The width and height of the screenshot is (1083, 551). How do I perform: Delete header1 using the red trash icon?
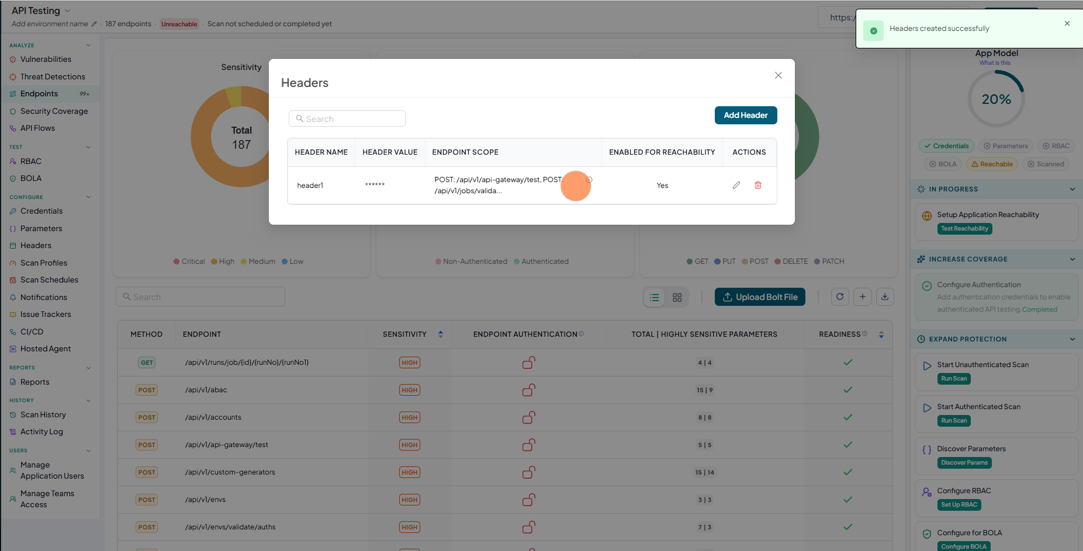[x=758, y=185]
